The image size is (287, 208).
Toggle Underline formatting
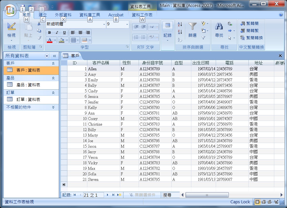(64, 33)
